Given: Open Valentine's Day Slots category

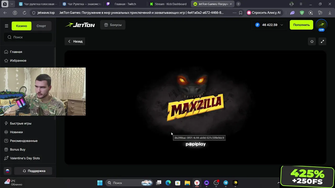Looking at the screenshot, I should [x=25, y=158].
